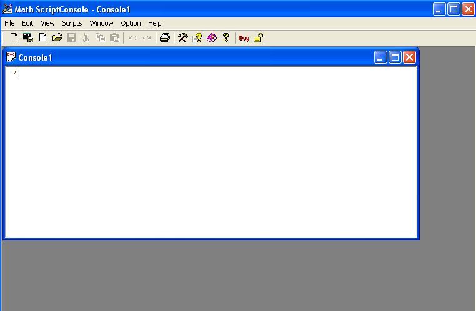Open a new console window icon

coord(28,37)
